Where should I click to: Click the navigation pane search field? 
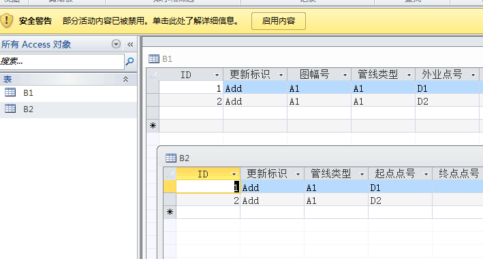coord(62,61)
